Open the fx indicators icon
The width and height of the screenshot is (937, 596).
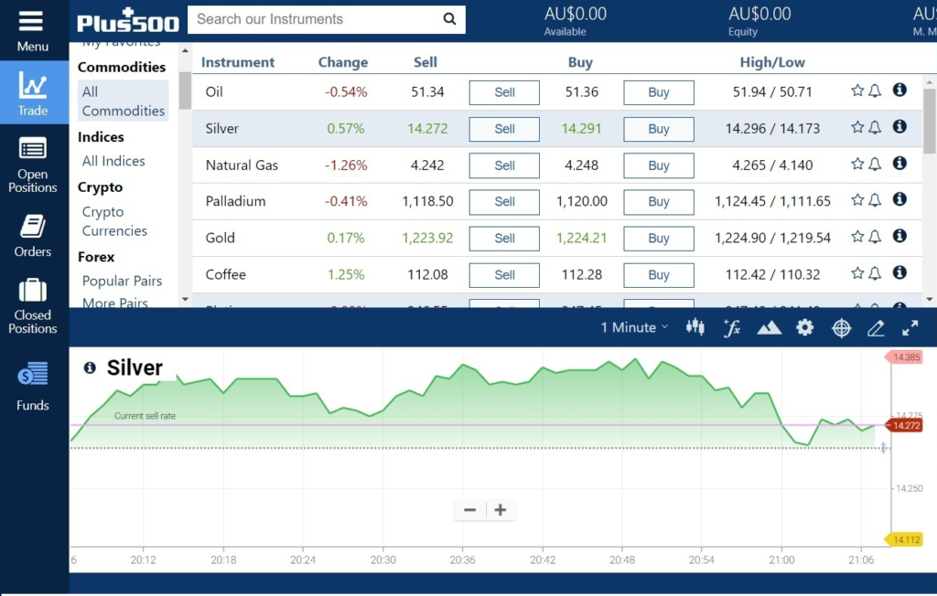pyautogui.click(x=732, y=327)
